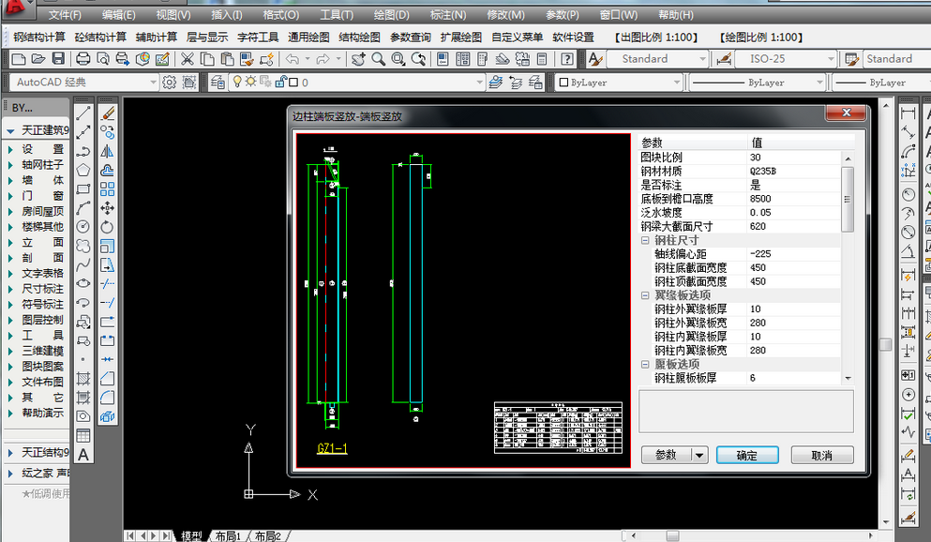Click the 取消 button in dialog
This screenshot has width=931, height=542.
pyautogui.click(x=822, y=456)
